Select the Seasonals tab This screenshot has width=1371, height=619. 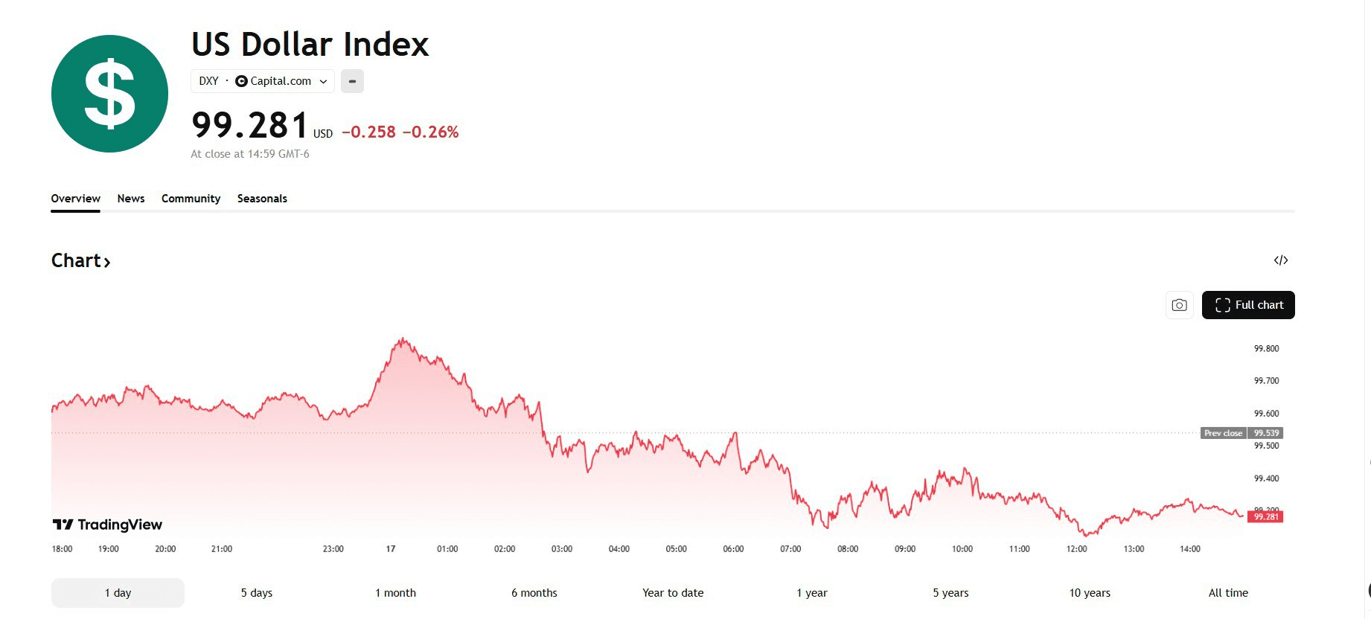[262, 199]
